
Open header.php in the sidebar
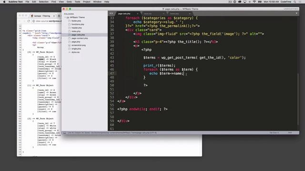coord(76,28)
